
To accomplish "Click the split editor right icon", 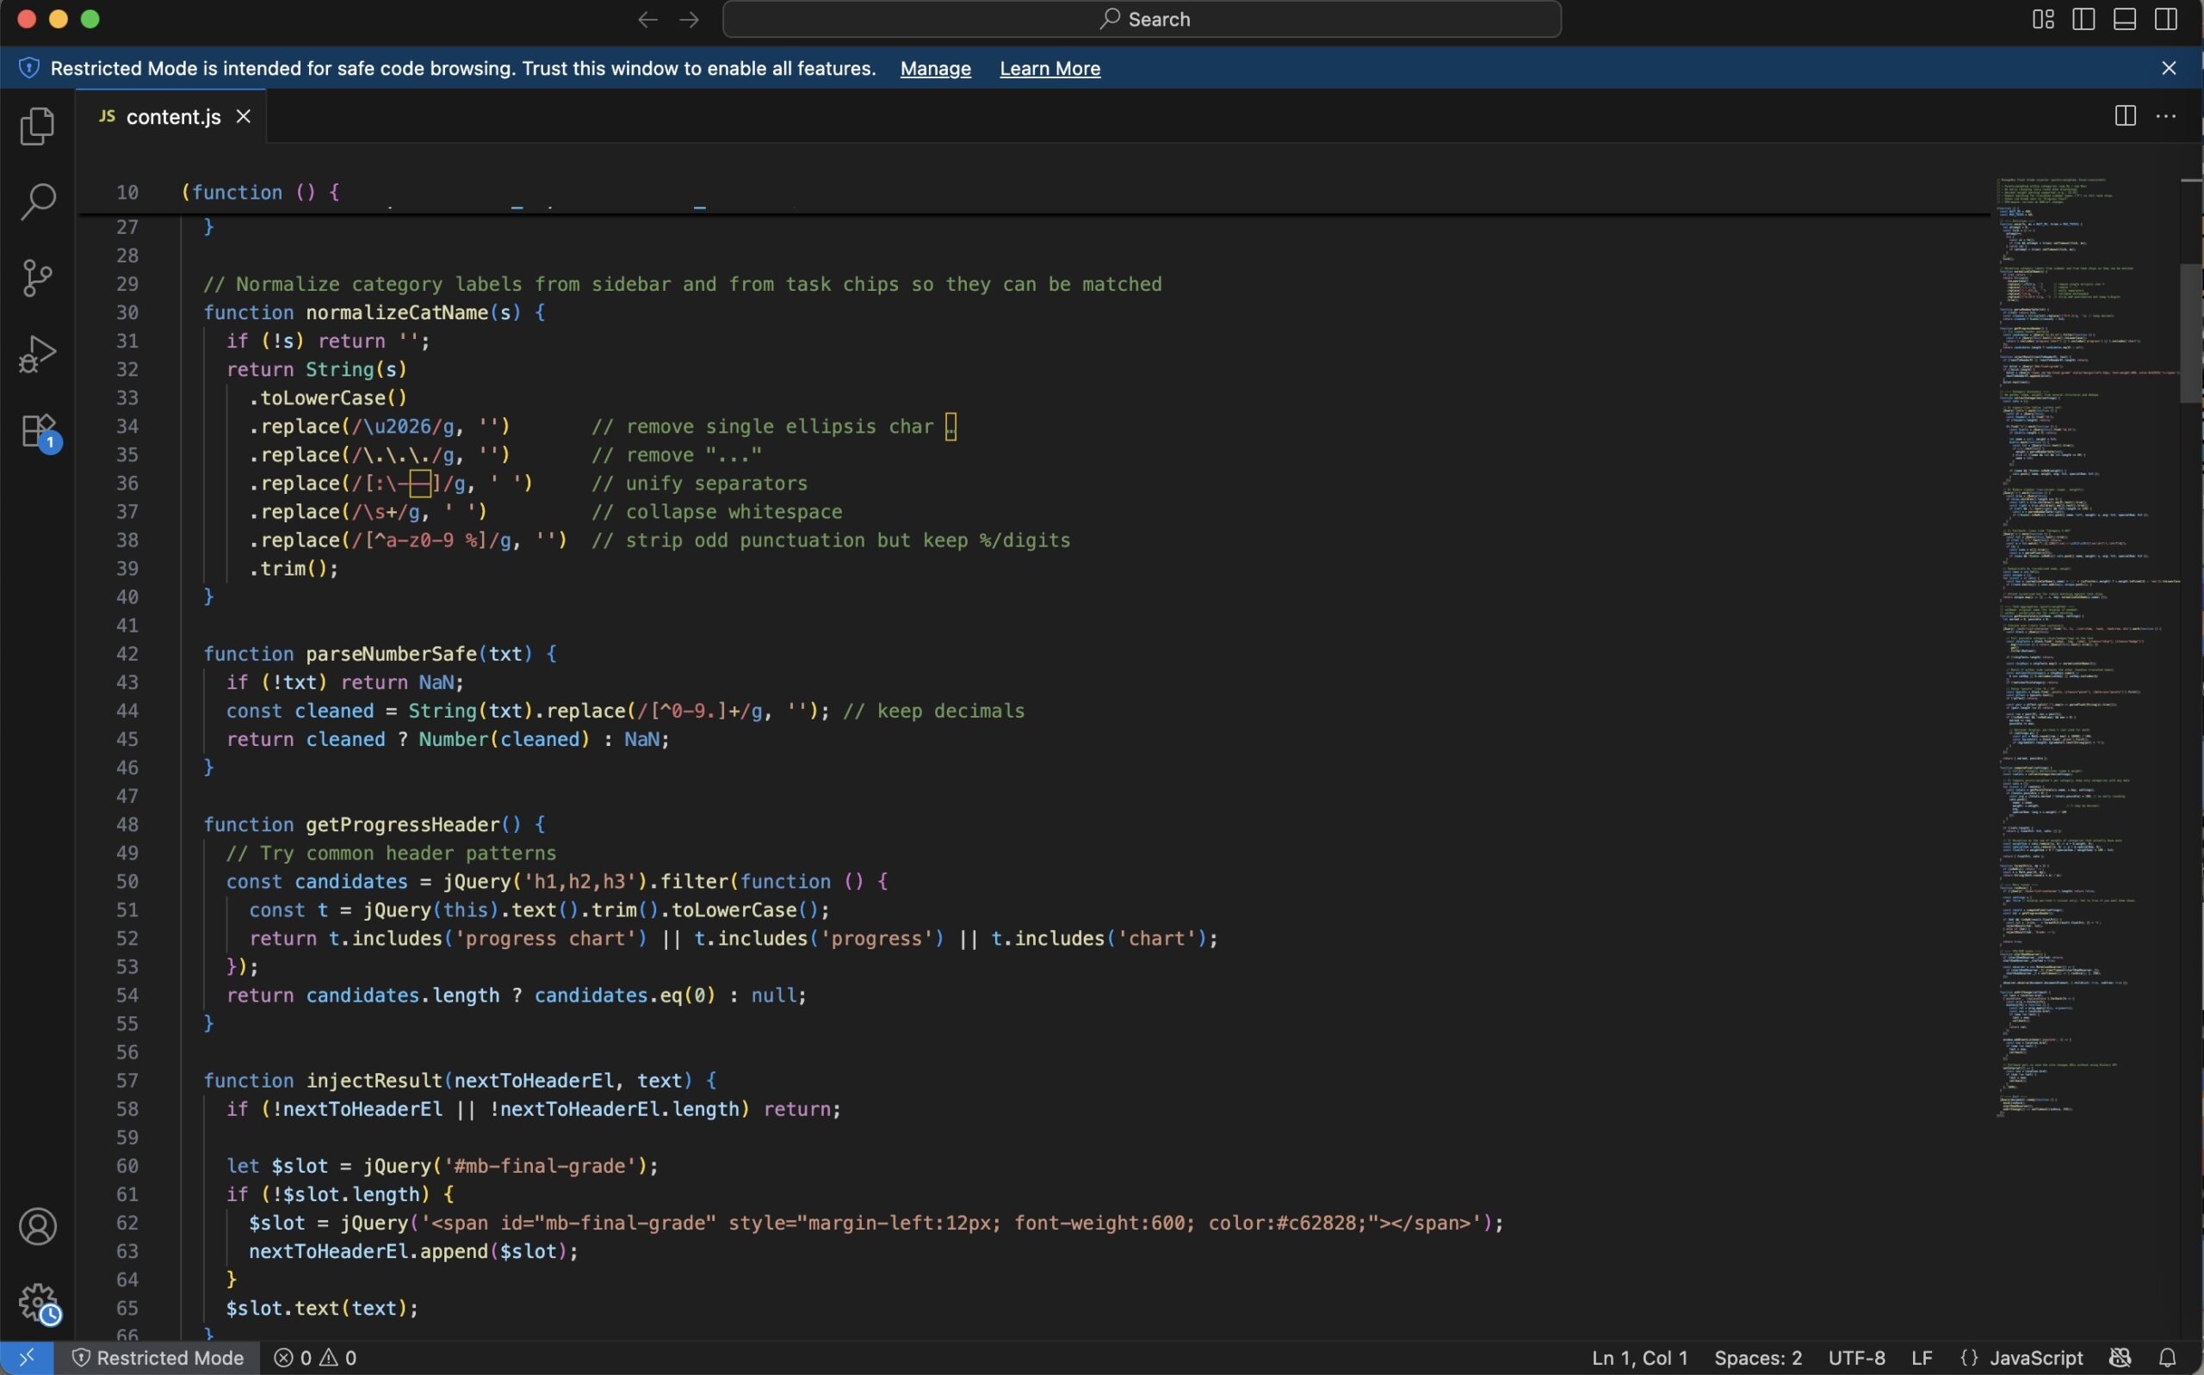I will pos(2125,116).
